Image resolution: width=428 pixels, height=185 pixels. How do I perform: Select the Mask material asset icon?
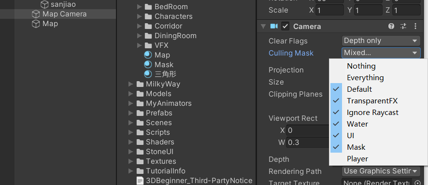tap(148, 65)
